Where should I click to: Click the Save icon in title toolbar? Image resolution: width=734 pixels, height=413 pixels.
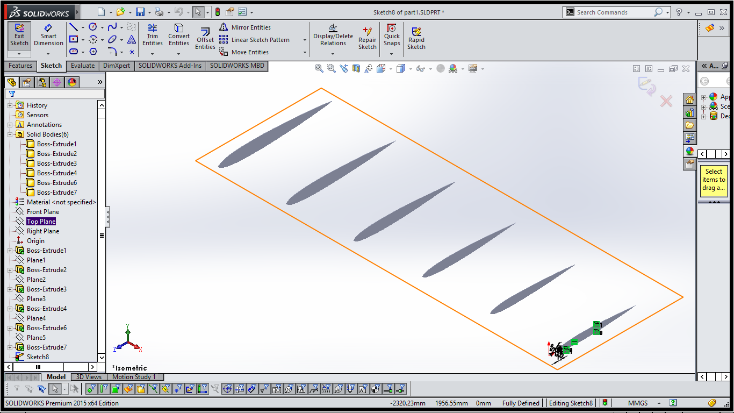pos(140,12)
